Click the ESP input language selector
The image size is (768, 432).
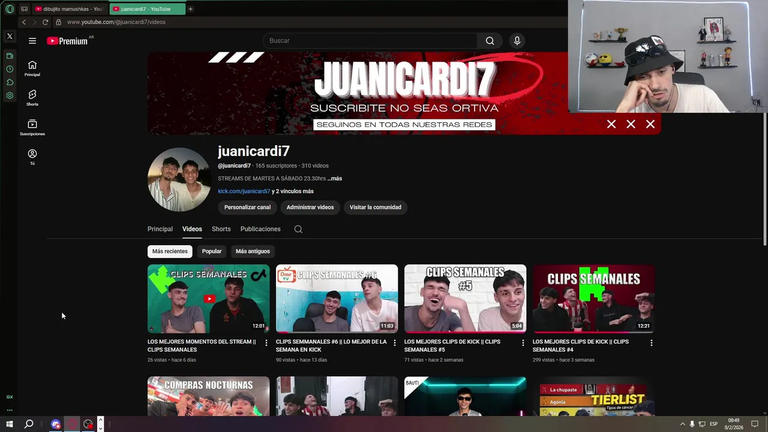click(x=714, y=424)
